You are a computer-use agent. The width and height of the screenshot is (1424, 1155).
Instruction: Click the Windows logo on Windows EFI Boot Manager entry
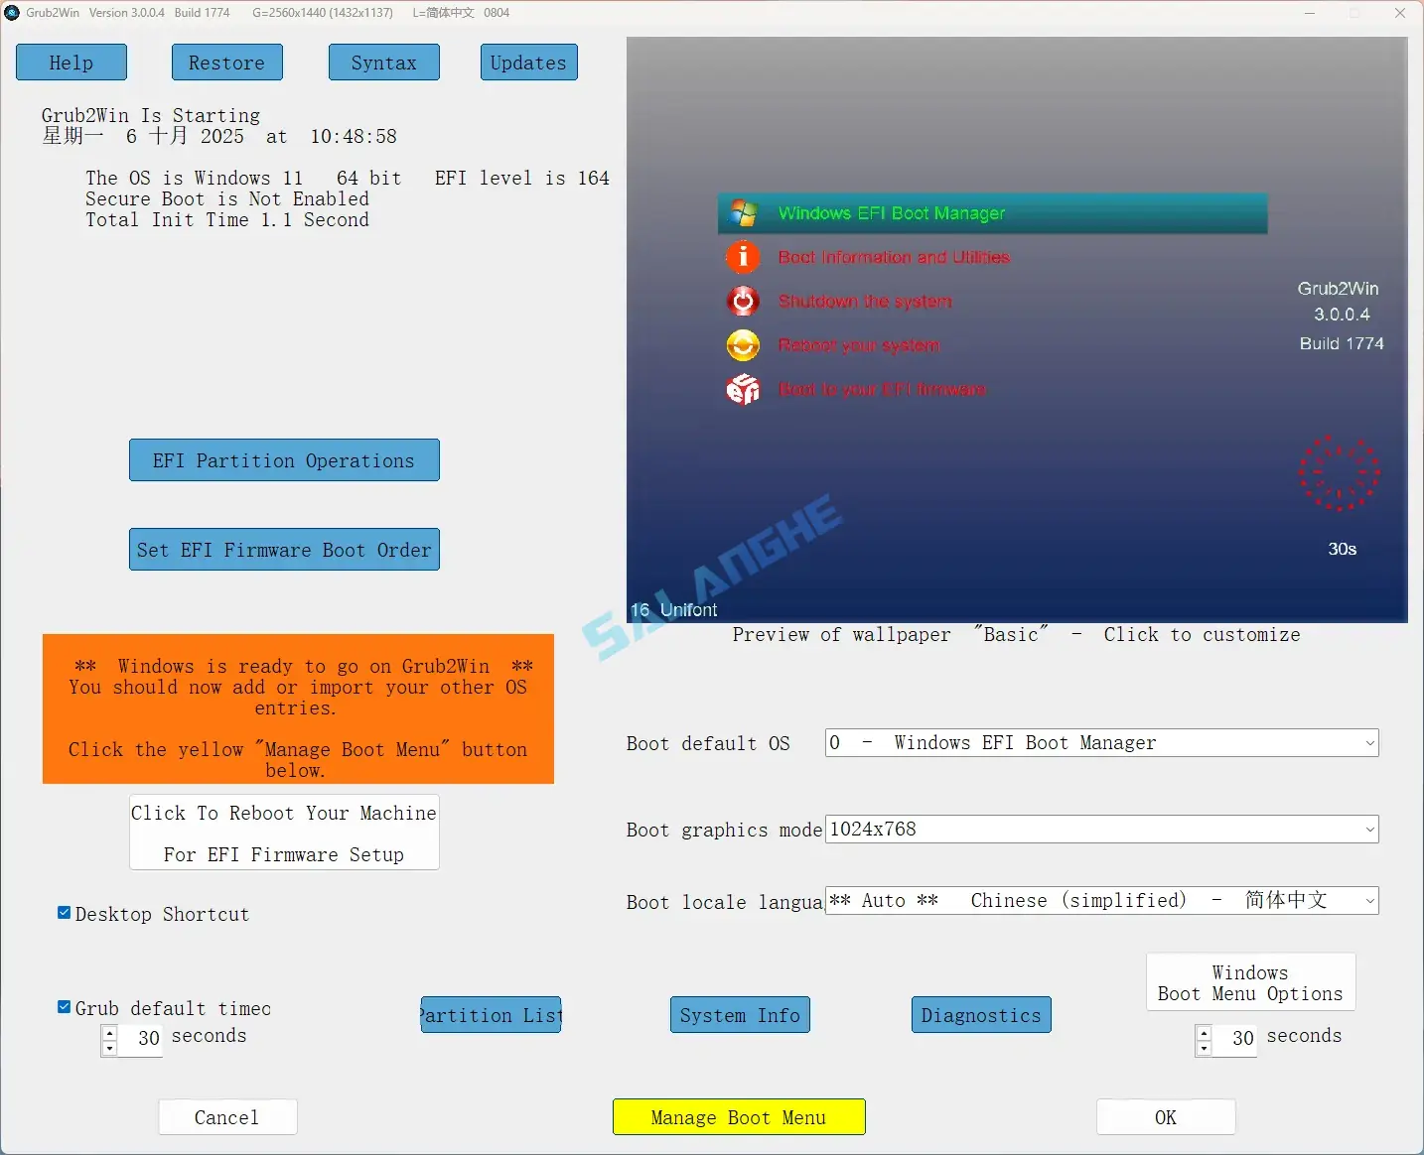pos(742,211)
